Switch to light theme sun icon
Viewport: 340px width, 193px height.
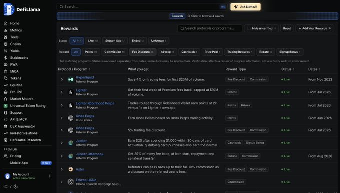coord(6,186)
